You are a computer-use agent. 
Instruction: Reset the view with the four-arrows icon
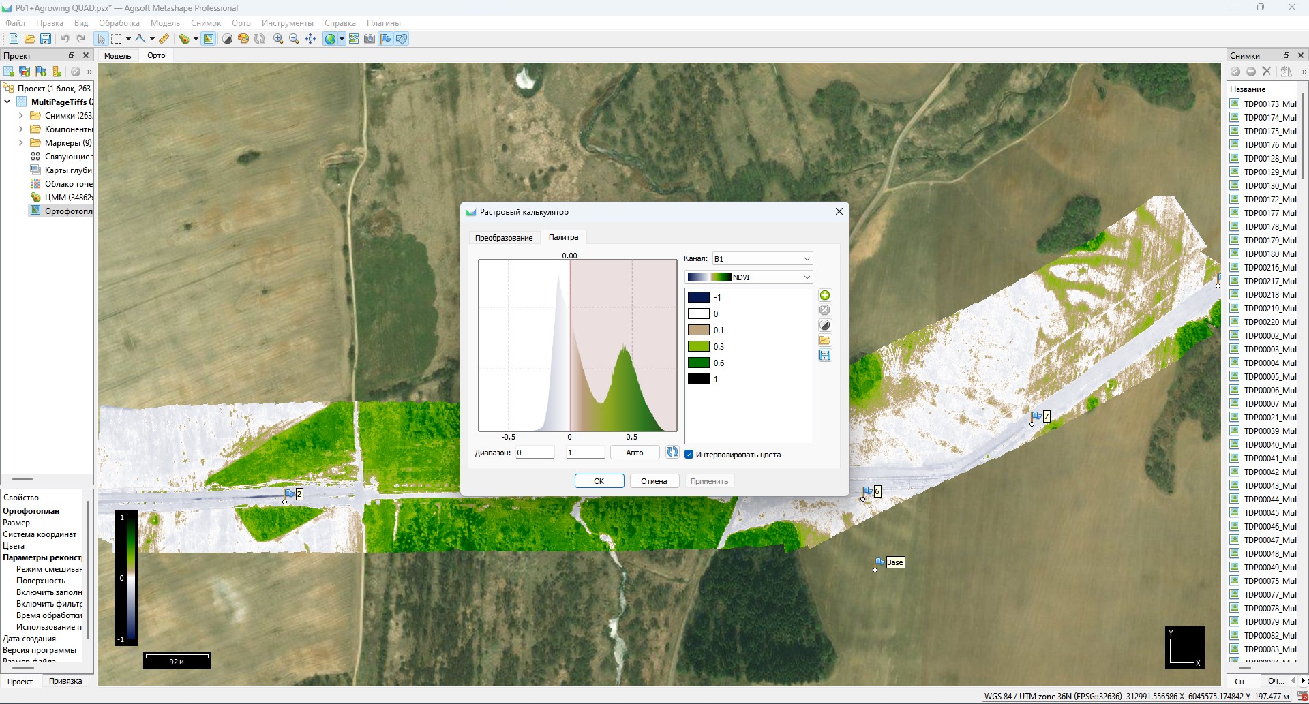coord(310,39)
